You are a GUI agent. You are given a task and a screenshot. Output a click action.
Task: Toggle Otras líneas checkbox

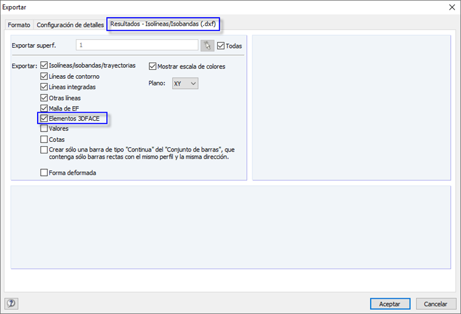(44, 98)
